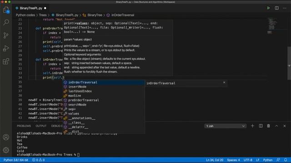Click Python 3.8.1 64-bit interpreter selector
Image resolution: width=291 pixels, height=163 pixels.
pos(16,160)
